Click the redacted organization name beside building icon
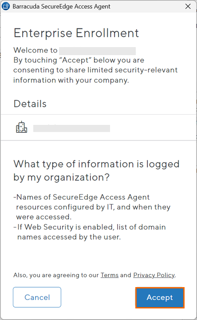The height and width of the screenshot is (320, 197). 71,128
